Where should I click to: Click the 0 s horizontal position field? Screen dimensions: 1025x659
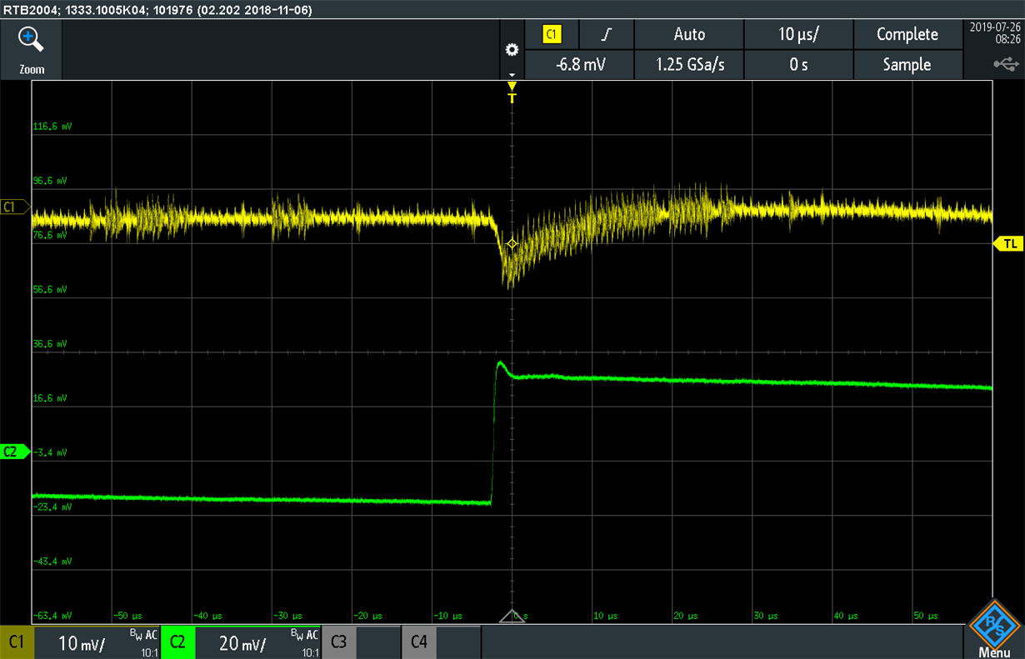[x=797, y=64]
